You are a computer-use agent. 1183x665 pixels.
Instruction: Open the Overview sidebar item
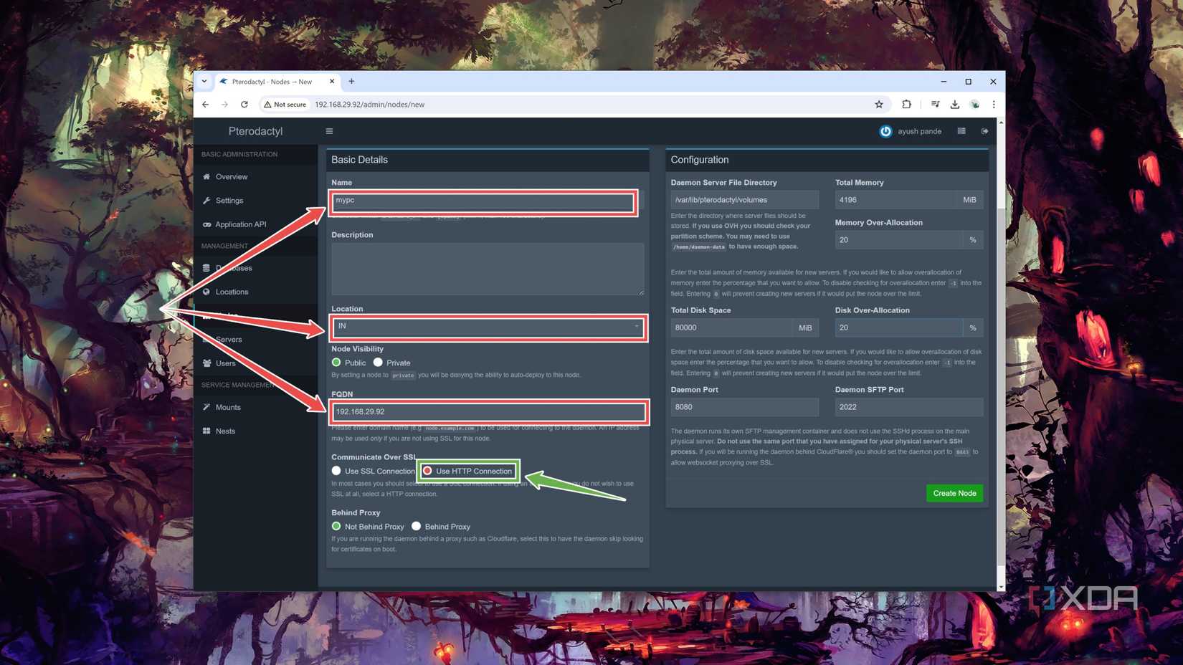pyautogui.click(x=232, y=177)
